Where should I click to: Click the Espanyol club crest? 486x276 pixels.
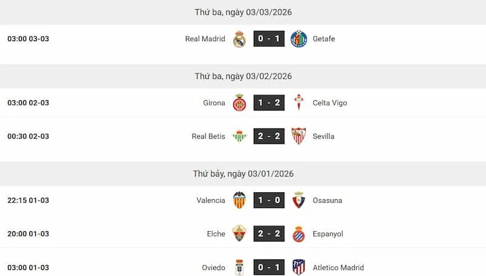pos(299,234)
